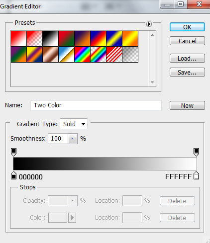
Task: Pick the foreground to transparent red preset
Action: tap(34, 38)
